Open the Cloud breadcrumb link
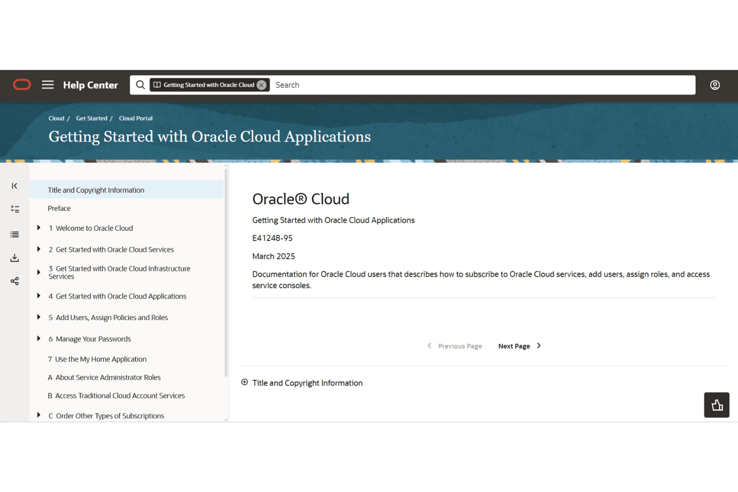 click(x=56, y=118)
